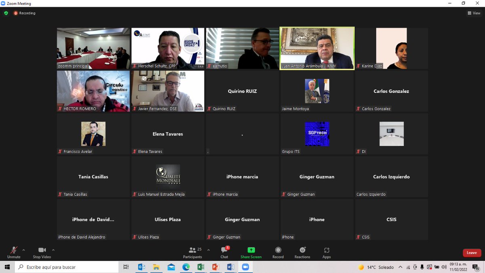Expand arrow next to Participants
Screen dimensions: 485x273
[x=209, y=250]
